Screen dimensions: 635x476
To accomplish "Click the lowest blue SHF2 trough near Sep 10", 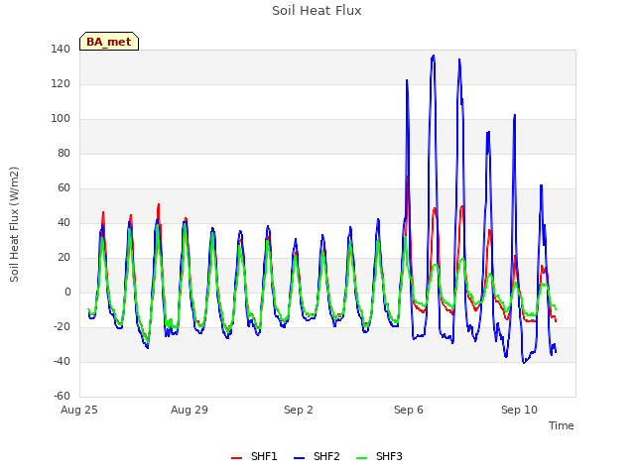I will tap(524, 363).
